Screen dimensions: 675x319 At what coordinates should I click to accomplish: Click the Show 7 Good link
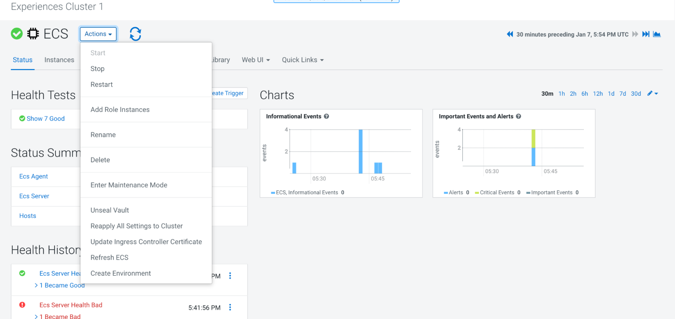click(x=45, y=119)
